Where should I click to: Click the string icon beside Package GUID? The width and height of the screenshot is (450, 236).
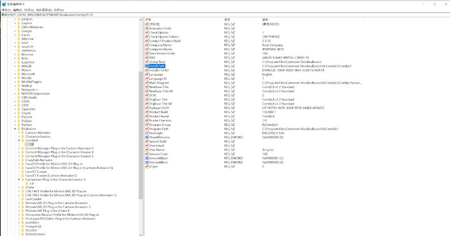pyautogui.click(x=147, y=108)
